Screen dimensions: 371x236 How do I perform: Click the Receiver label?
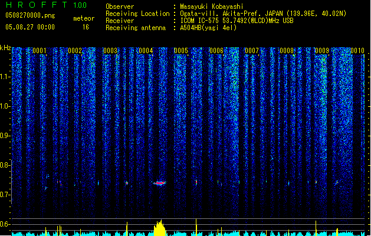click(x=120, y=21)
